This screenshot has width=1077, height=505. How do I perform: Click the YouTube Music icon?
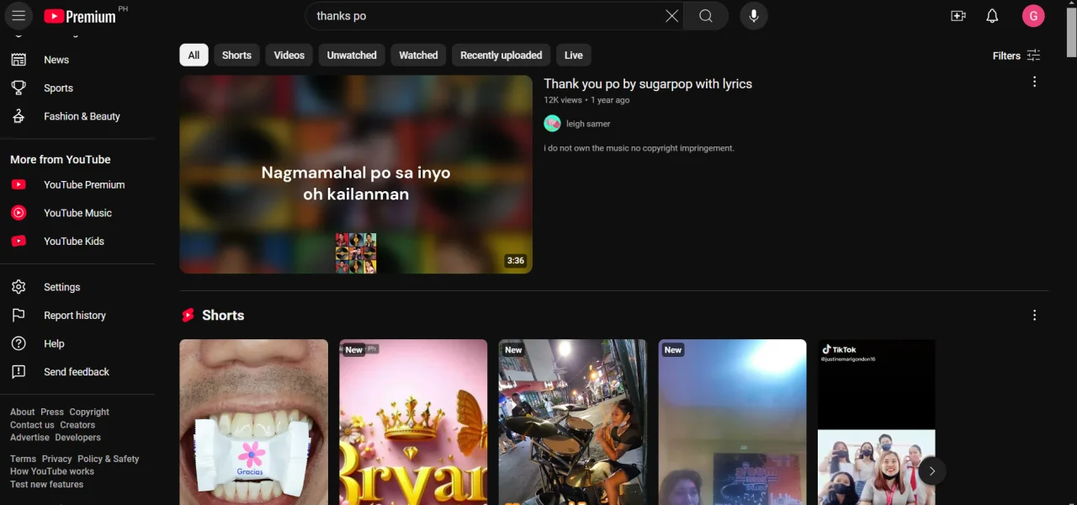click(19, 213)
